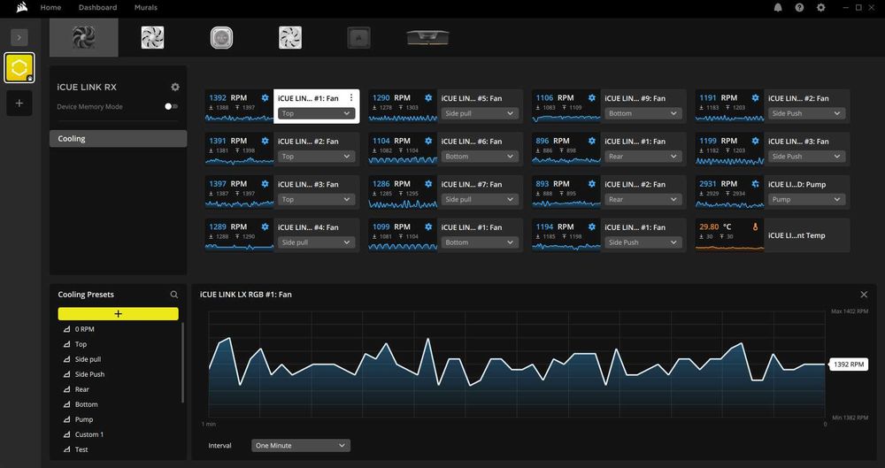
Task: Click gear icon on the 1289 RPM card
Action: click(265, 226)
